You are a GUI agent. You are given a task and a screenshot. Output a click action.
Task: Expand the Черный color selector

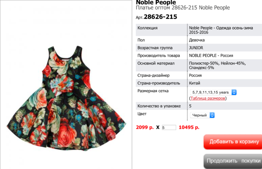pyautogui.click(x=202, y=115)
